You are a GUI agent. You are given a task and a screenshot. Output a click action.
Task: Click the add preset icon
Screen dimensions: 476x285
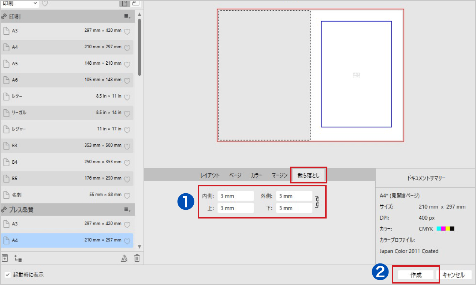pos(5,258)
